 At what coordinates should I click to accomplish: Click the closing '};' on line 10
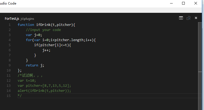coord(20,70)
